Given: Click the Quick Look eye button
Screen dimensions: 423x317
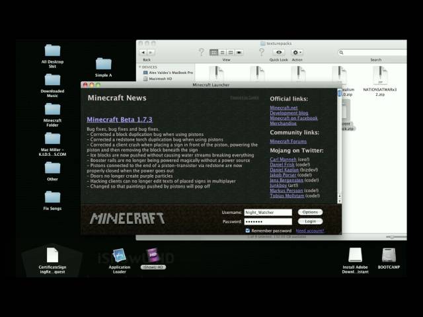Looking at the screenshot, I should tap(279, 52).
